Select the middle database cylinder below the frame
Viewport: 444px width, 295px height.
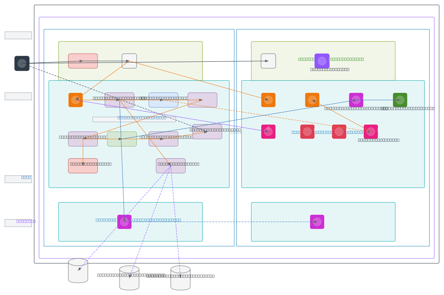pyautogui.click(x=129, y=278)
